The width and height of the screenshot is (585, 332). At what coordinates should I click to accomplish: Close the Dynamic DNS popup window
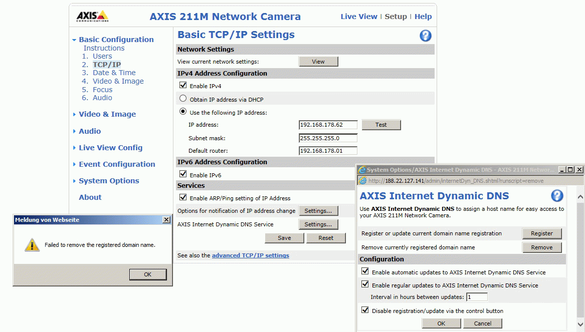[579, 170]
